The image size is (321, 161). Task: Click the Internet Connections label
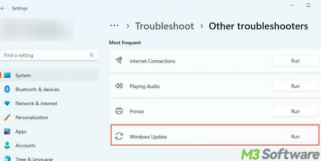coord(152,61)
